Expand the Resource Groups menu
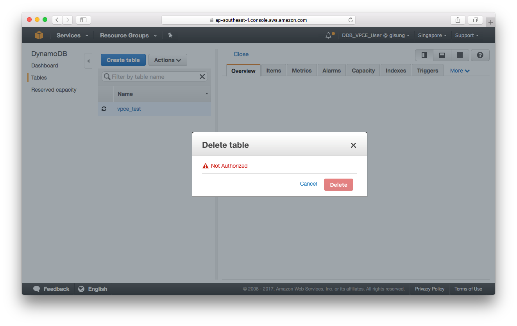The image size is (517, 326). 129,35
